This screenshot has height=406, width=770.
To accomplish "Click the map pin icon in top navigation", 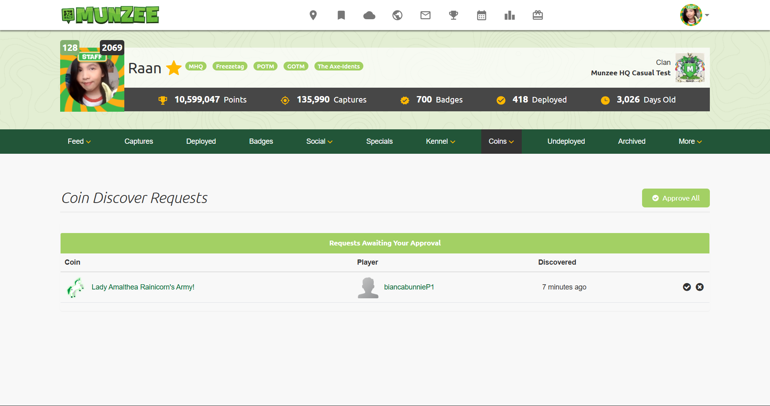I will click(x=313, y=15).
